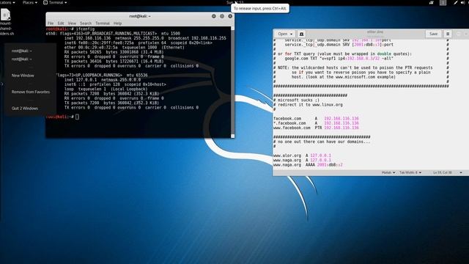Image resolution: width=469 pixels, height=264 pixels.
Task: Click the *.facebook.com A record line
Action: 316,123
